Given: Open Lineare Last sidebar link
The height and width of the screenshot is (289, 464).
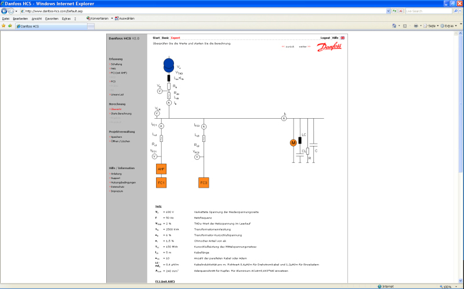Looking at the screenshot, I should pyautogui.click(x=117, y=94).
